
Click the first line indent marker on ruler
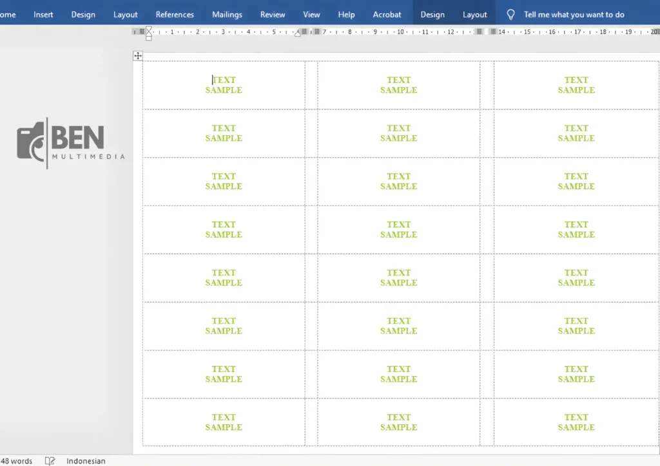149,29
